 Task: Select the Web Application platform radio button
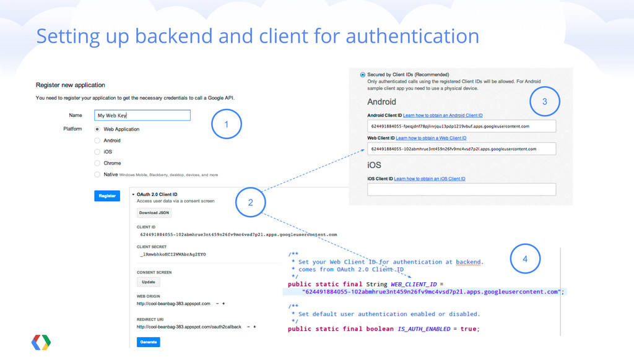(x=97, y=129)
